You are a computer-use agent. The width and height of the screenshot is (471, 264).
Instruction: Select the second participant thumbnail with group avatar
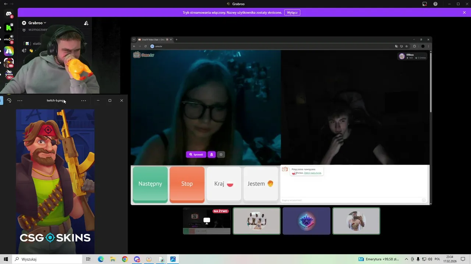[257, 221]
